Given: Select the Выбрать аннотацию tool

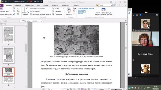Looking at the screenshot, I should coord(6,14).
